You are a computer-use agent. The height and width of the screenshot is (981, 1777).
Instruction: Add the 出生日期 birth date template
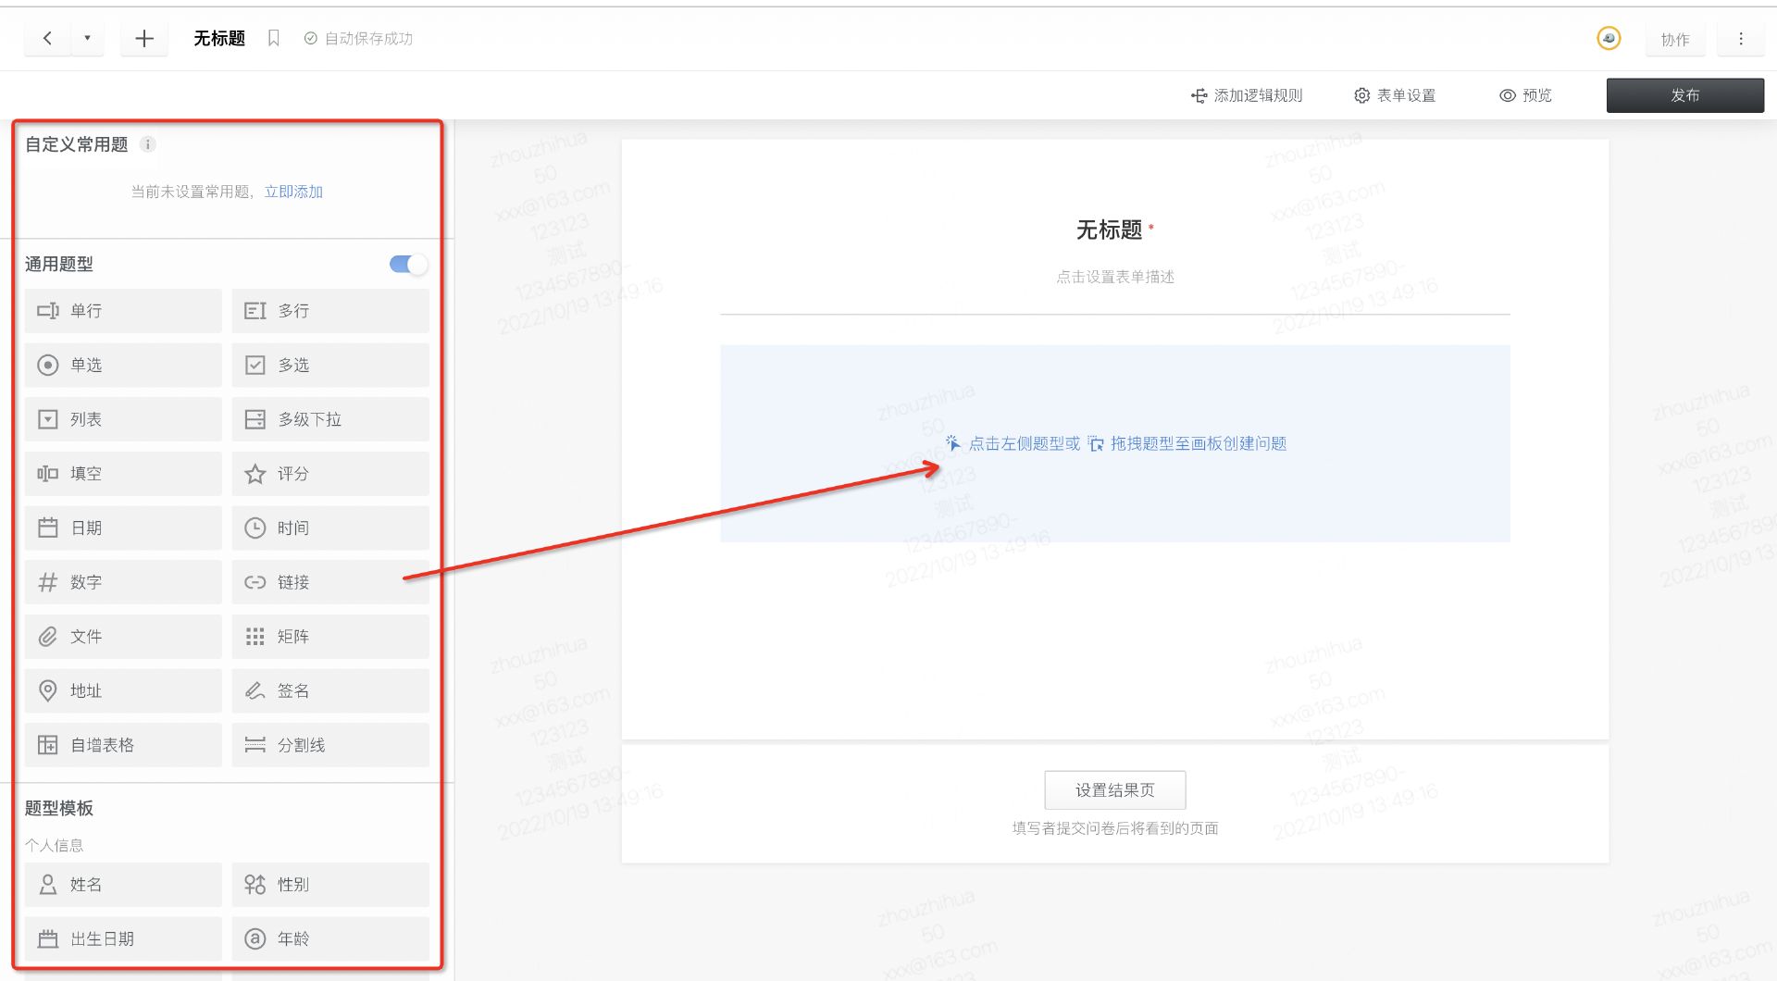(123, 939)
